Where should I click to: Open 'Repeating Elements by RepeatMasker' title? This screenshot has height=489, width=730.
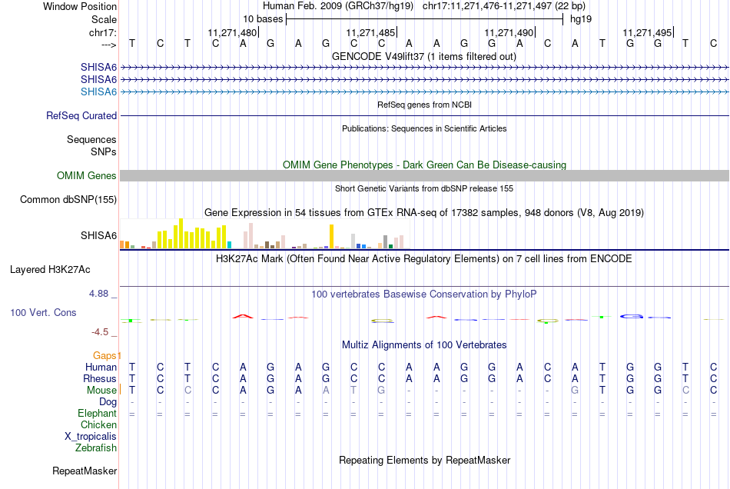pyautogui.click(x=424, y=461)
